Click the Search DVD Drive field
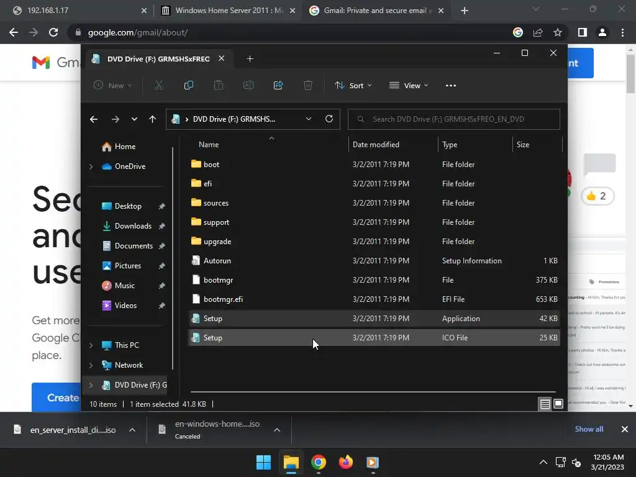 454,119
